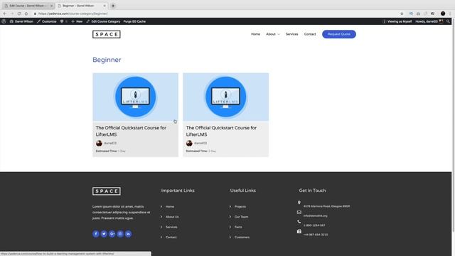The height and width of the screenshot is (256, 455).
Task: Click Purge SG Cache
Action: (134, 21)
